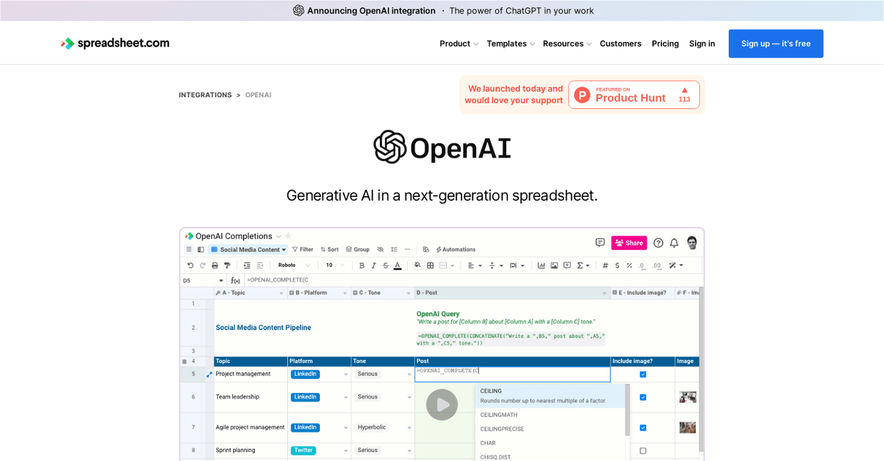Select CEILINGMATH from the autocomplete list
Screen dimensions: 884x461
click(x=499, y=415)
